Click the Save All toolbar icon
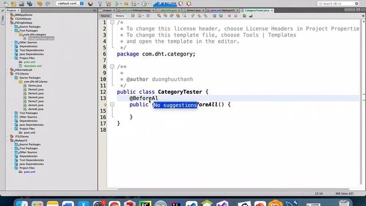 pyautogui.click(x=29, y=3)
